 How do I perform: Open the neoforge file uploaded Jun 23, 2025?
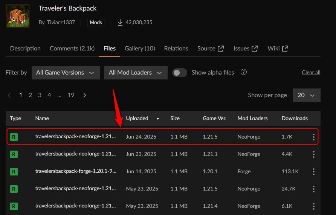(x=75, y=154)
